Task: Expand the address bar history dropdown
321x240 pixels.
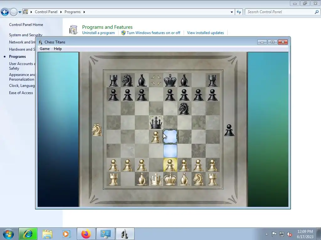Action: click(232, 12)
